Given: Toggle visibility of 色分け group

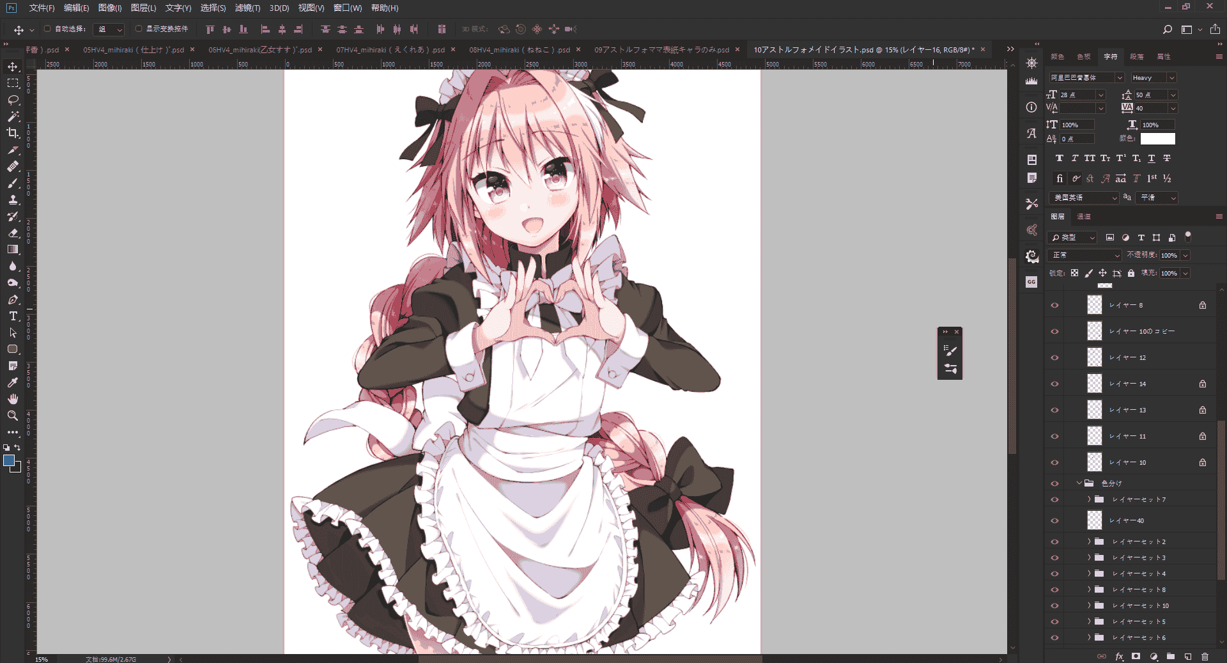Looking at the screenshot, I should click(x=1054, y=483).
